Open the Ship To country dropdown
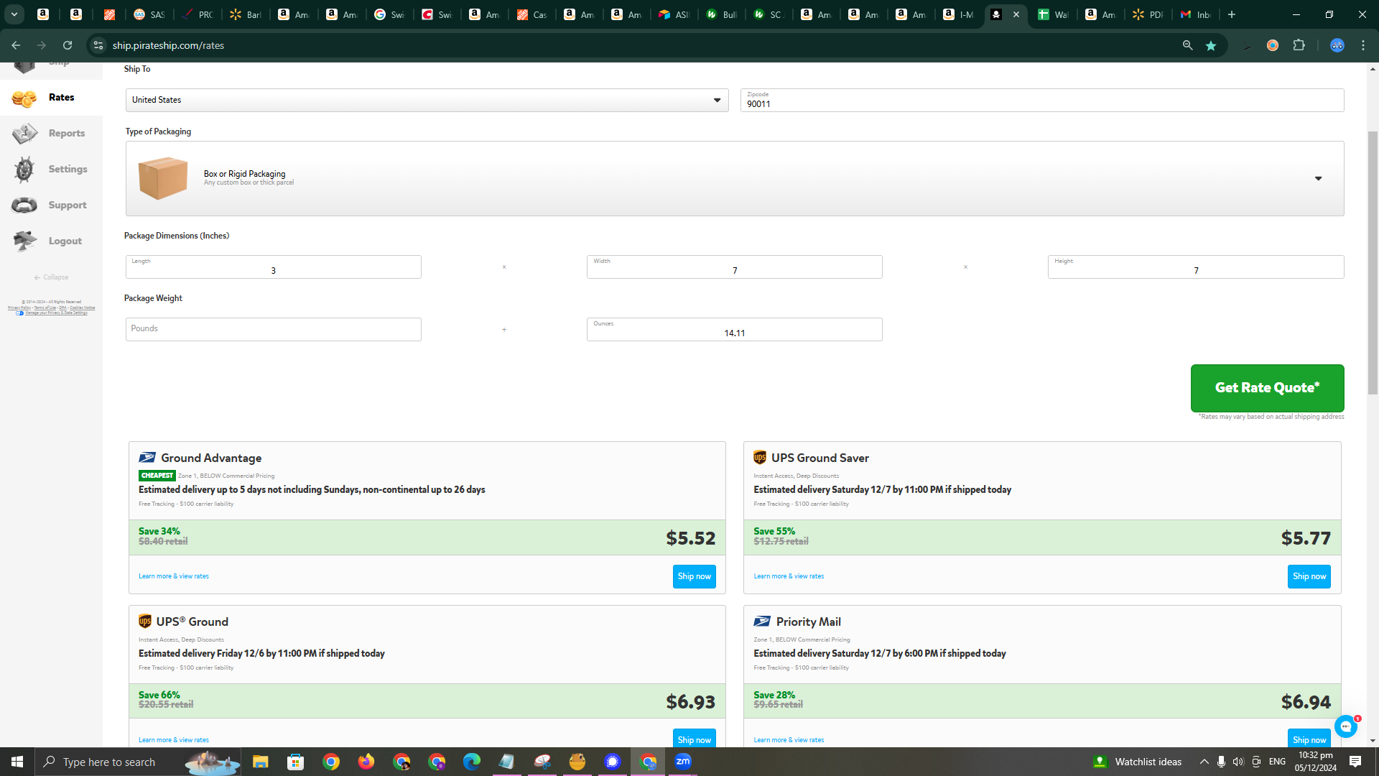This screenshot has width=1379, height=776. point(427,100)
